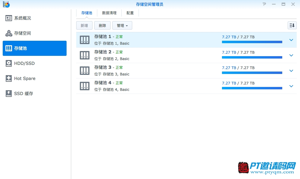This screenshot has height=179, width=300.
Task: Open the 管理 dropdown menu
Action: click(122, 26)
